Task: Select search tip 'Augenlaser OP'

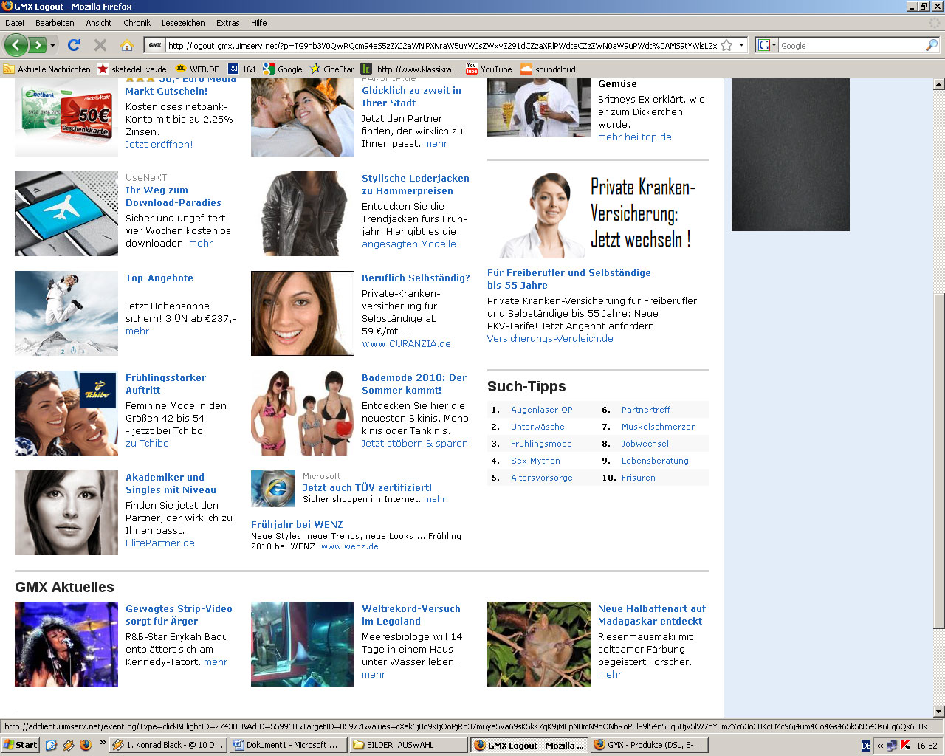Action: click(x=541, y=410)
